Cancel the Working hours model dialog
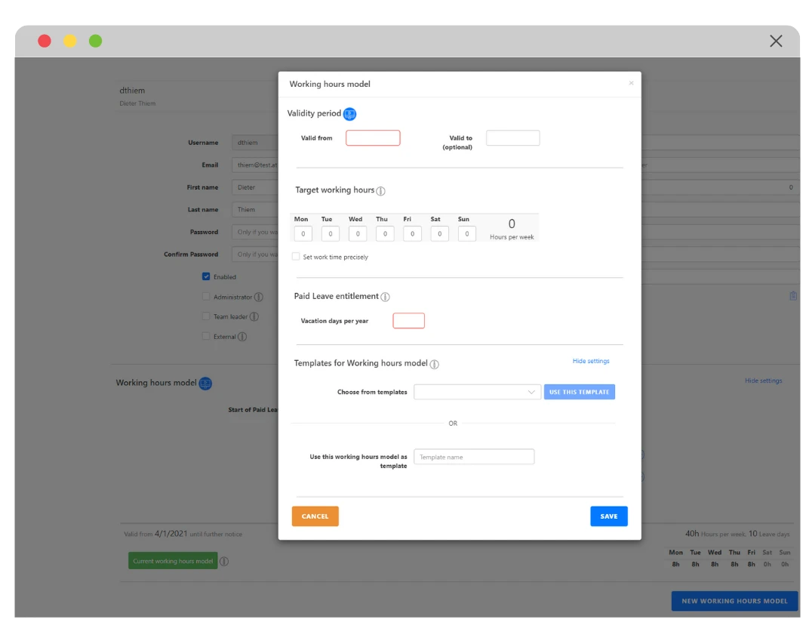 point(315,516)
